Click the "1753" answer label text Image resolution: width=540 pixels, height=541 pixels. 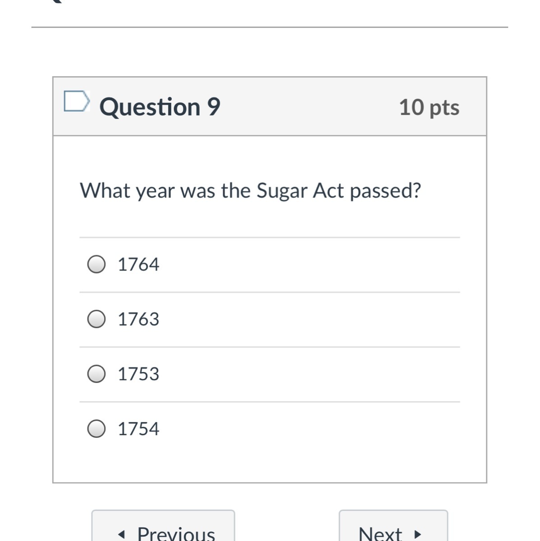pos(138,374)
